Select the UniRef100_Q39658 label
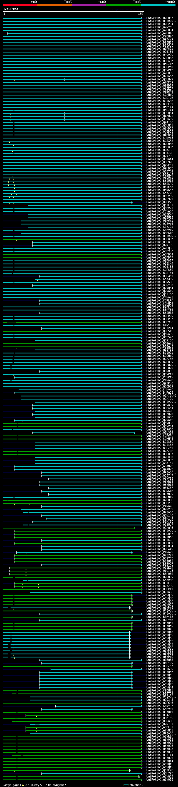 pyautogui.click(x=160, y=430)
